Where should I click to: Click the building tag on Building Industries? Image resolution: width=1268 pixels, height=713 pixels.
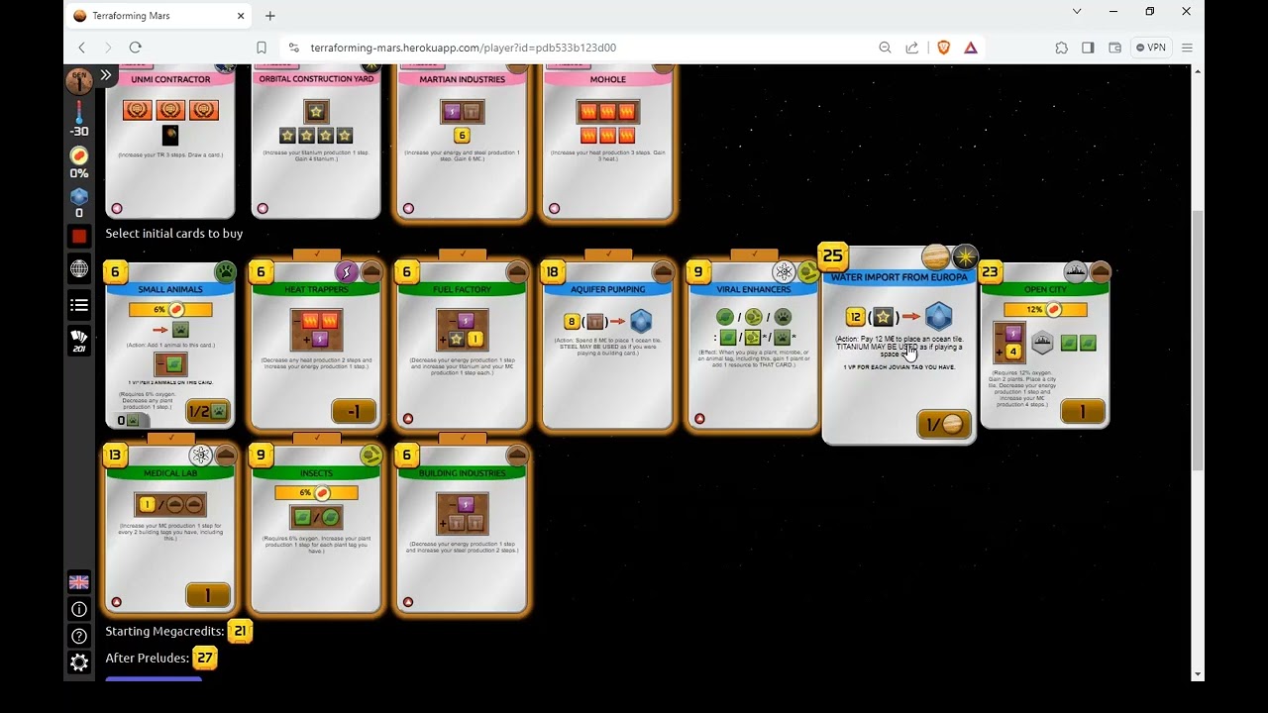pyautogui.click(x=516, y=456)
